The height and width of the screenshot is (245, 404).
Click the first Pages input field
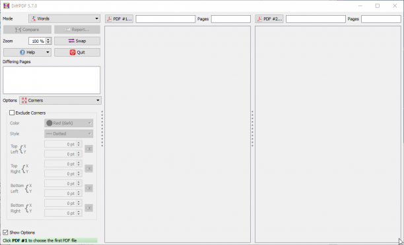coord(231,18)
